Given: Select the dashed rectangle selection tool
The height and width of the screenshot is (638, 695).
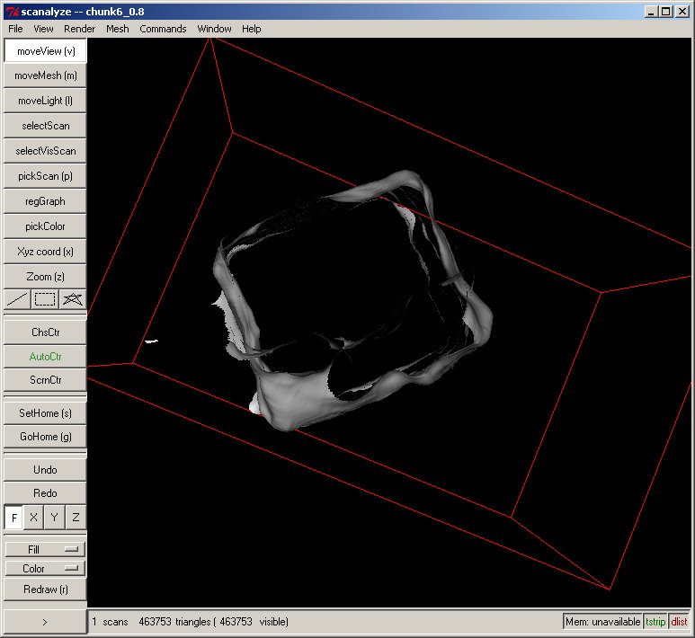Looking at the screenshot, I should coord(45,299).
